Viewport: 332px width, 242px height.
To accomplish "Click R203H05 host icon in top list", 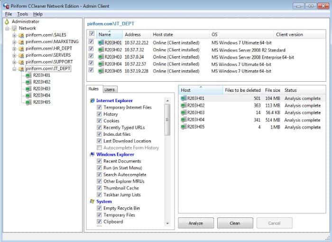I will click(x=101, y=71).
